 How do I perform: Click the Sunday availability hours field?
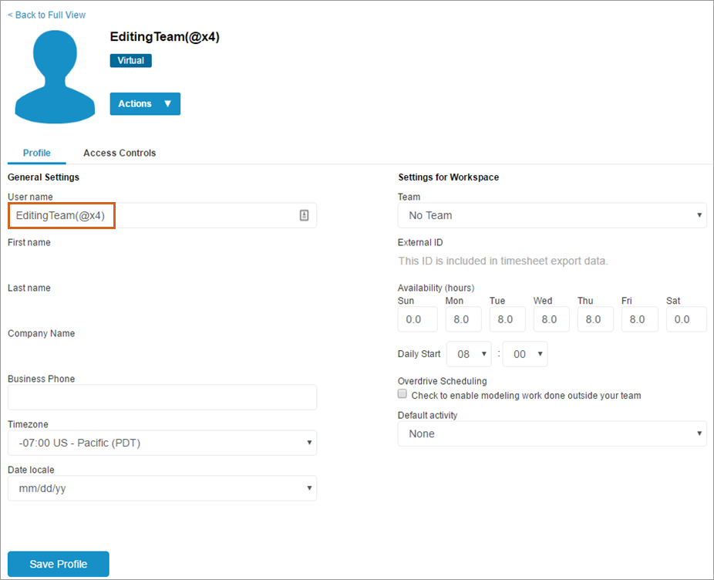(x=417, y=319)
